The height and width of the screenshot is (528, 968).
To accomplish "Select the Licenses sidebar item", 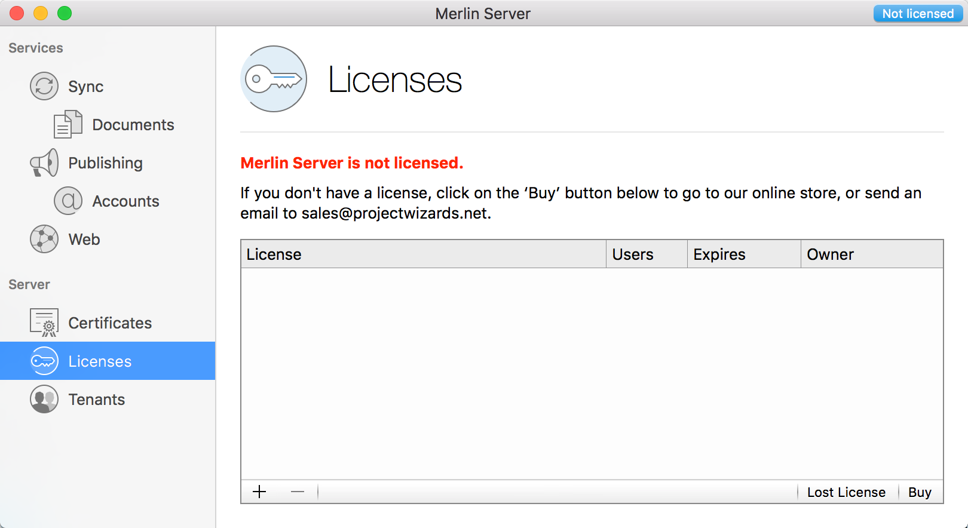I will point(108,361).
